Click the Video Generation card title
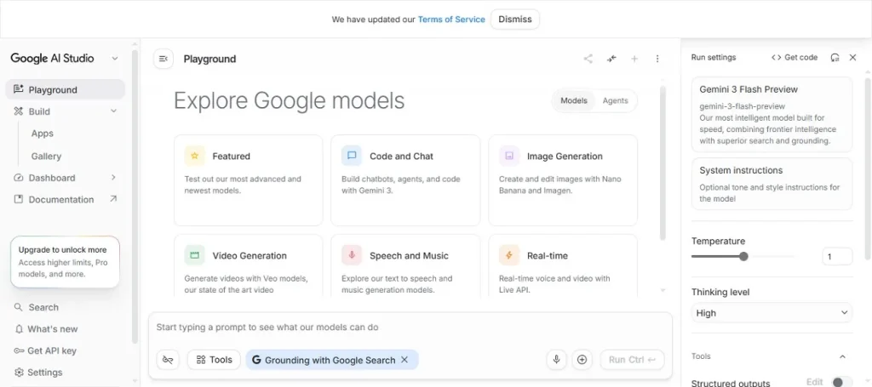Image resolution: width=872 pixels, height=387 pixels. pos(250,255)
